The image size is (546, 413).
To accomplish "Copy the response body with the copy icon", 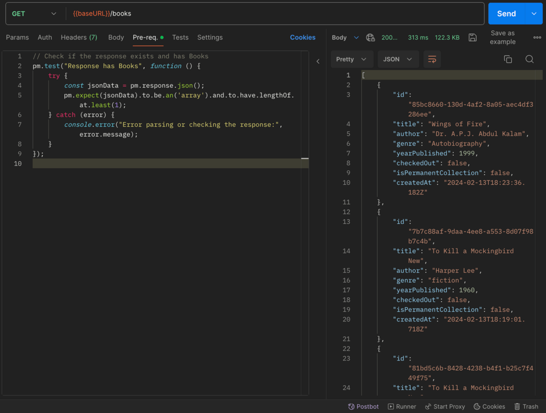I will (x=507, y=59).
